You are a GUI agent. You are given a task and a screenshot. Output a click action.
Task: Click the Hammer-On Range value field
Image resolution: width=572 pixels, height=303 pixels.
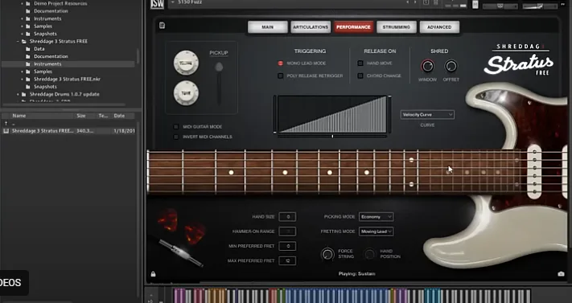(287, 231)
